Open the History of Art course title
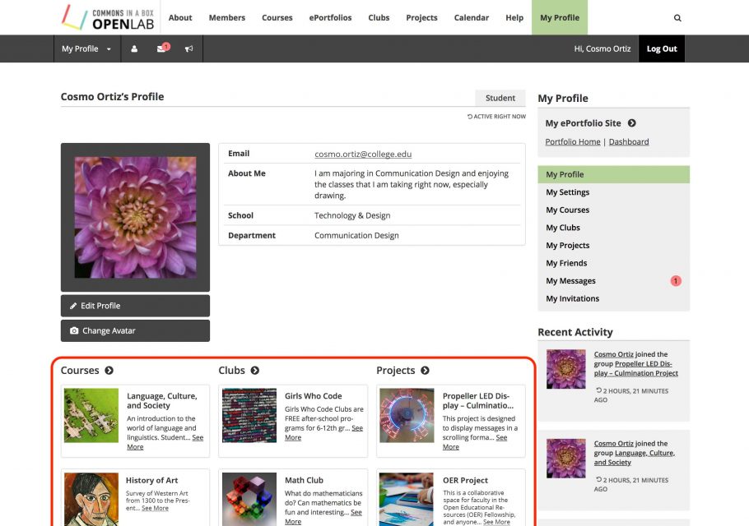 152,480
